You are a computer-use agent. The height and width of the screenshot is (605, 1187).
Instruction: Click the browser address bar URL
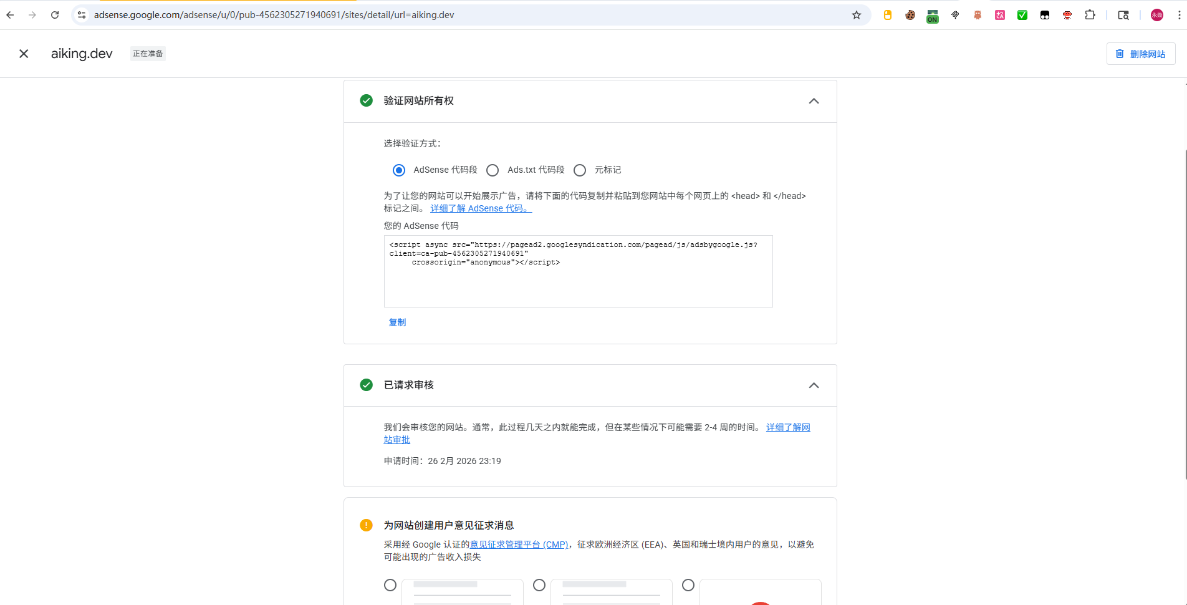(x=274, y=15)
